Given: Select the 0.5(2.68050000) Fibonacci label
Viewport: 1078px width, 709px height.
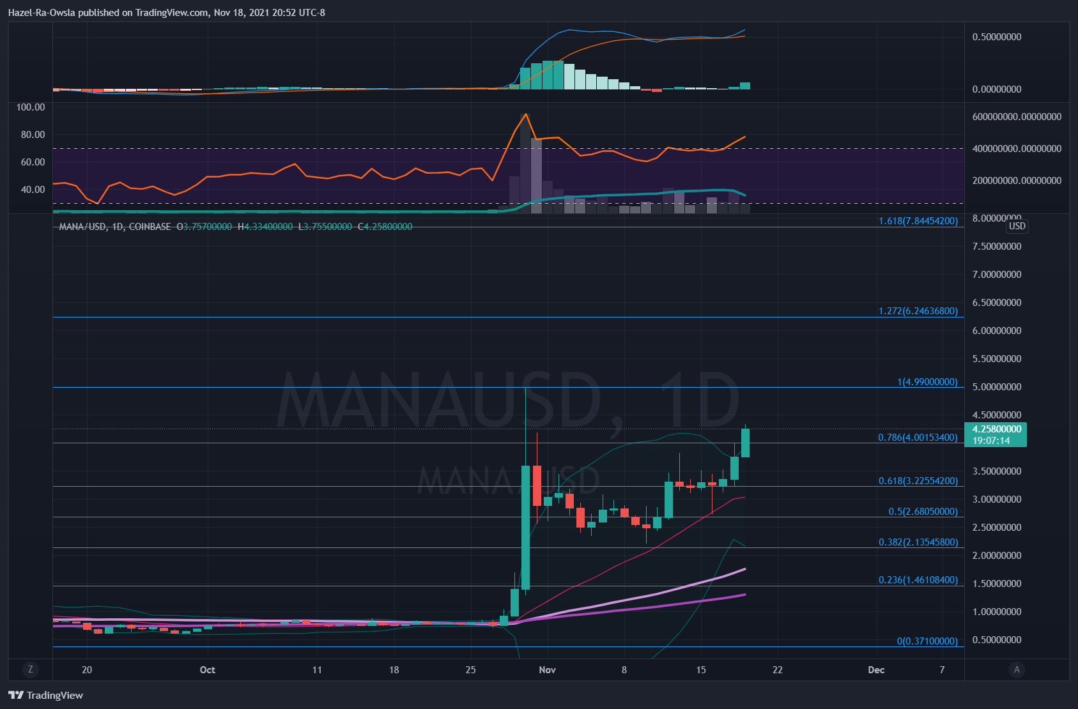Looking at the screenshot, I should [x=923, y=512].
